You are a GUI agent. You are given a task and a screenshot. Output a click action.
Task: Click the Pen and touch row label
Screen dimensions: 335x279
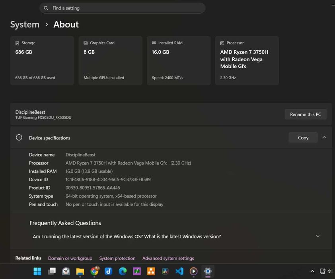[x=43, y=204]
